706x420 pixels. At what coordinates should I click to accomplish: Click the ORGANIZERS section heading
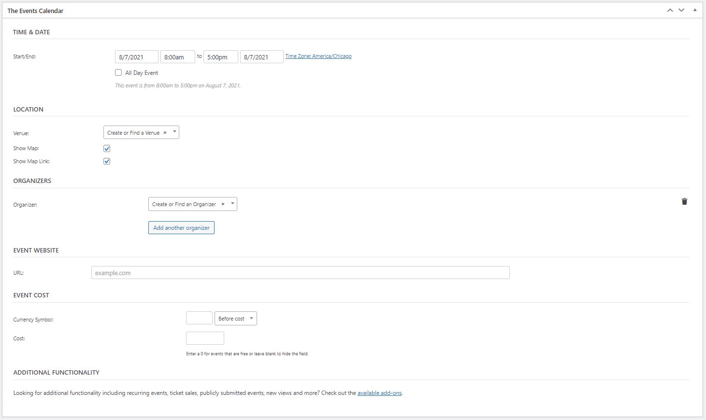coord(32,181)
